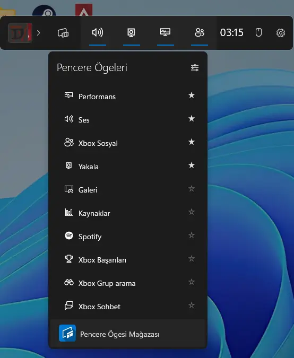Expand the chevron next to game thumbnail
Image resolution: width=294 pixels, height=358 pixels.
click(x=38, y=33)
